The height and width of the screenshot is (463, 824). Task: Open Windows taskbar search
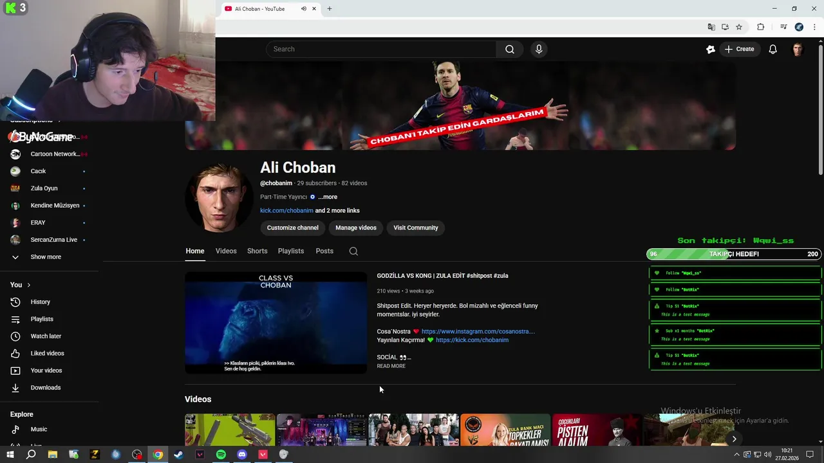(31, 455)
